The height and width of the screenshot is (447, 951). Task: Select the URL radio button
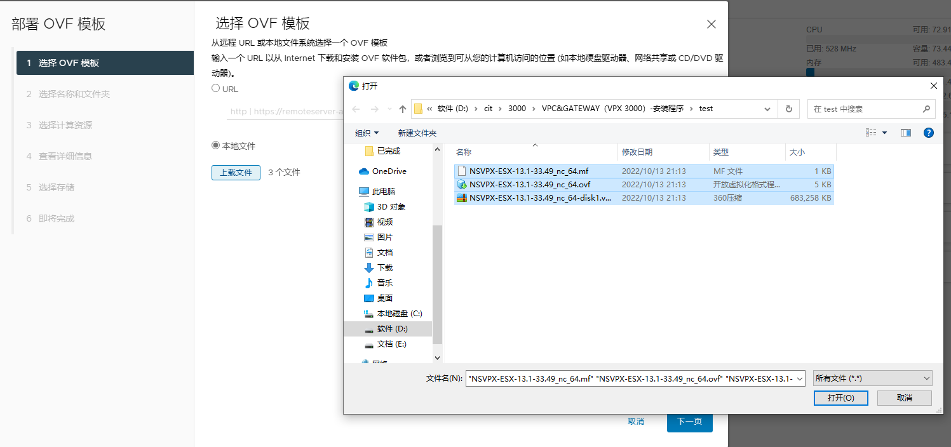[216, 89]
